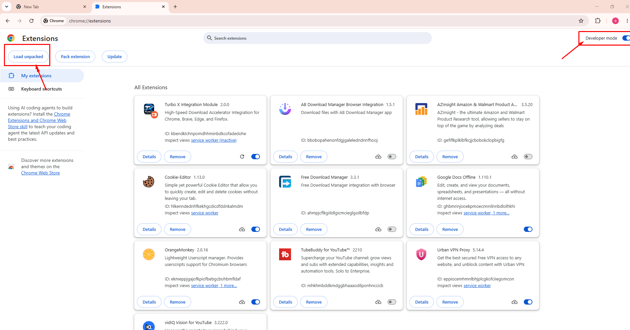Disable the Cookie-Editor toggle
Image resolution: width=630 pixels, height=330 pixels.
[x=256, y=229]
